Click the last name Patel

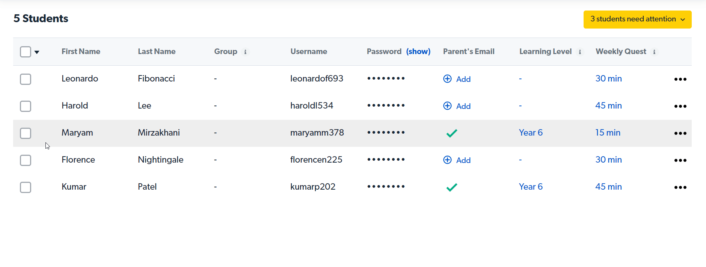click(x=147, y=187)
